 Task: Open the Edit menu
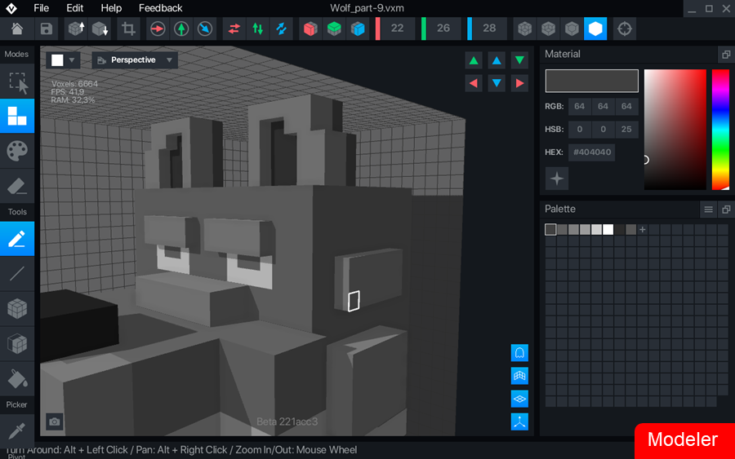click(74, 8)
